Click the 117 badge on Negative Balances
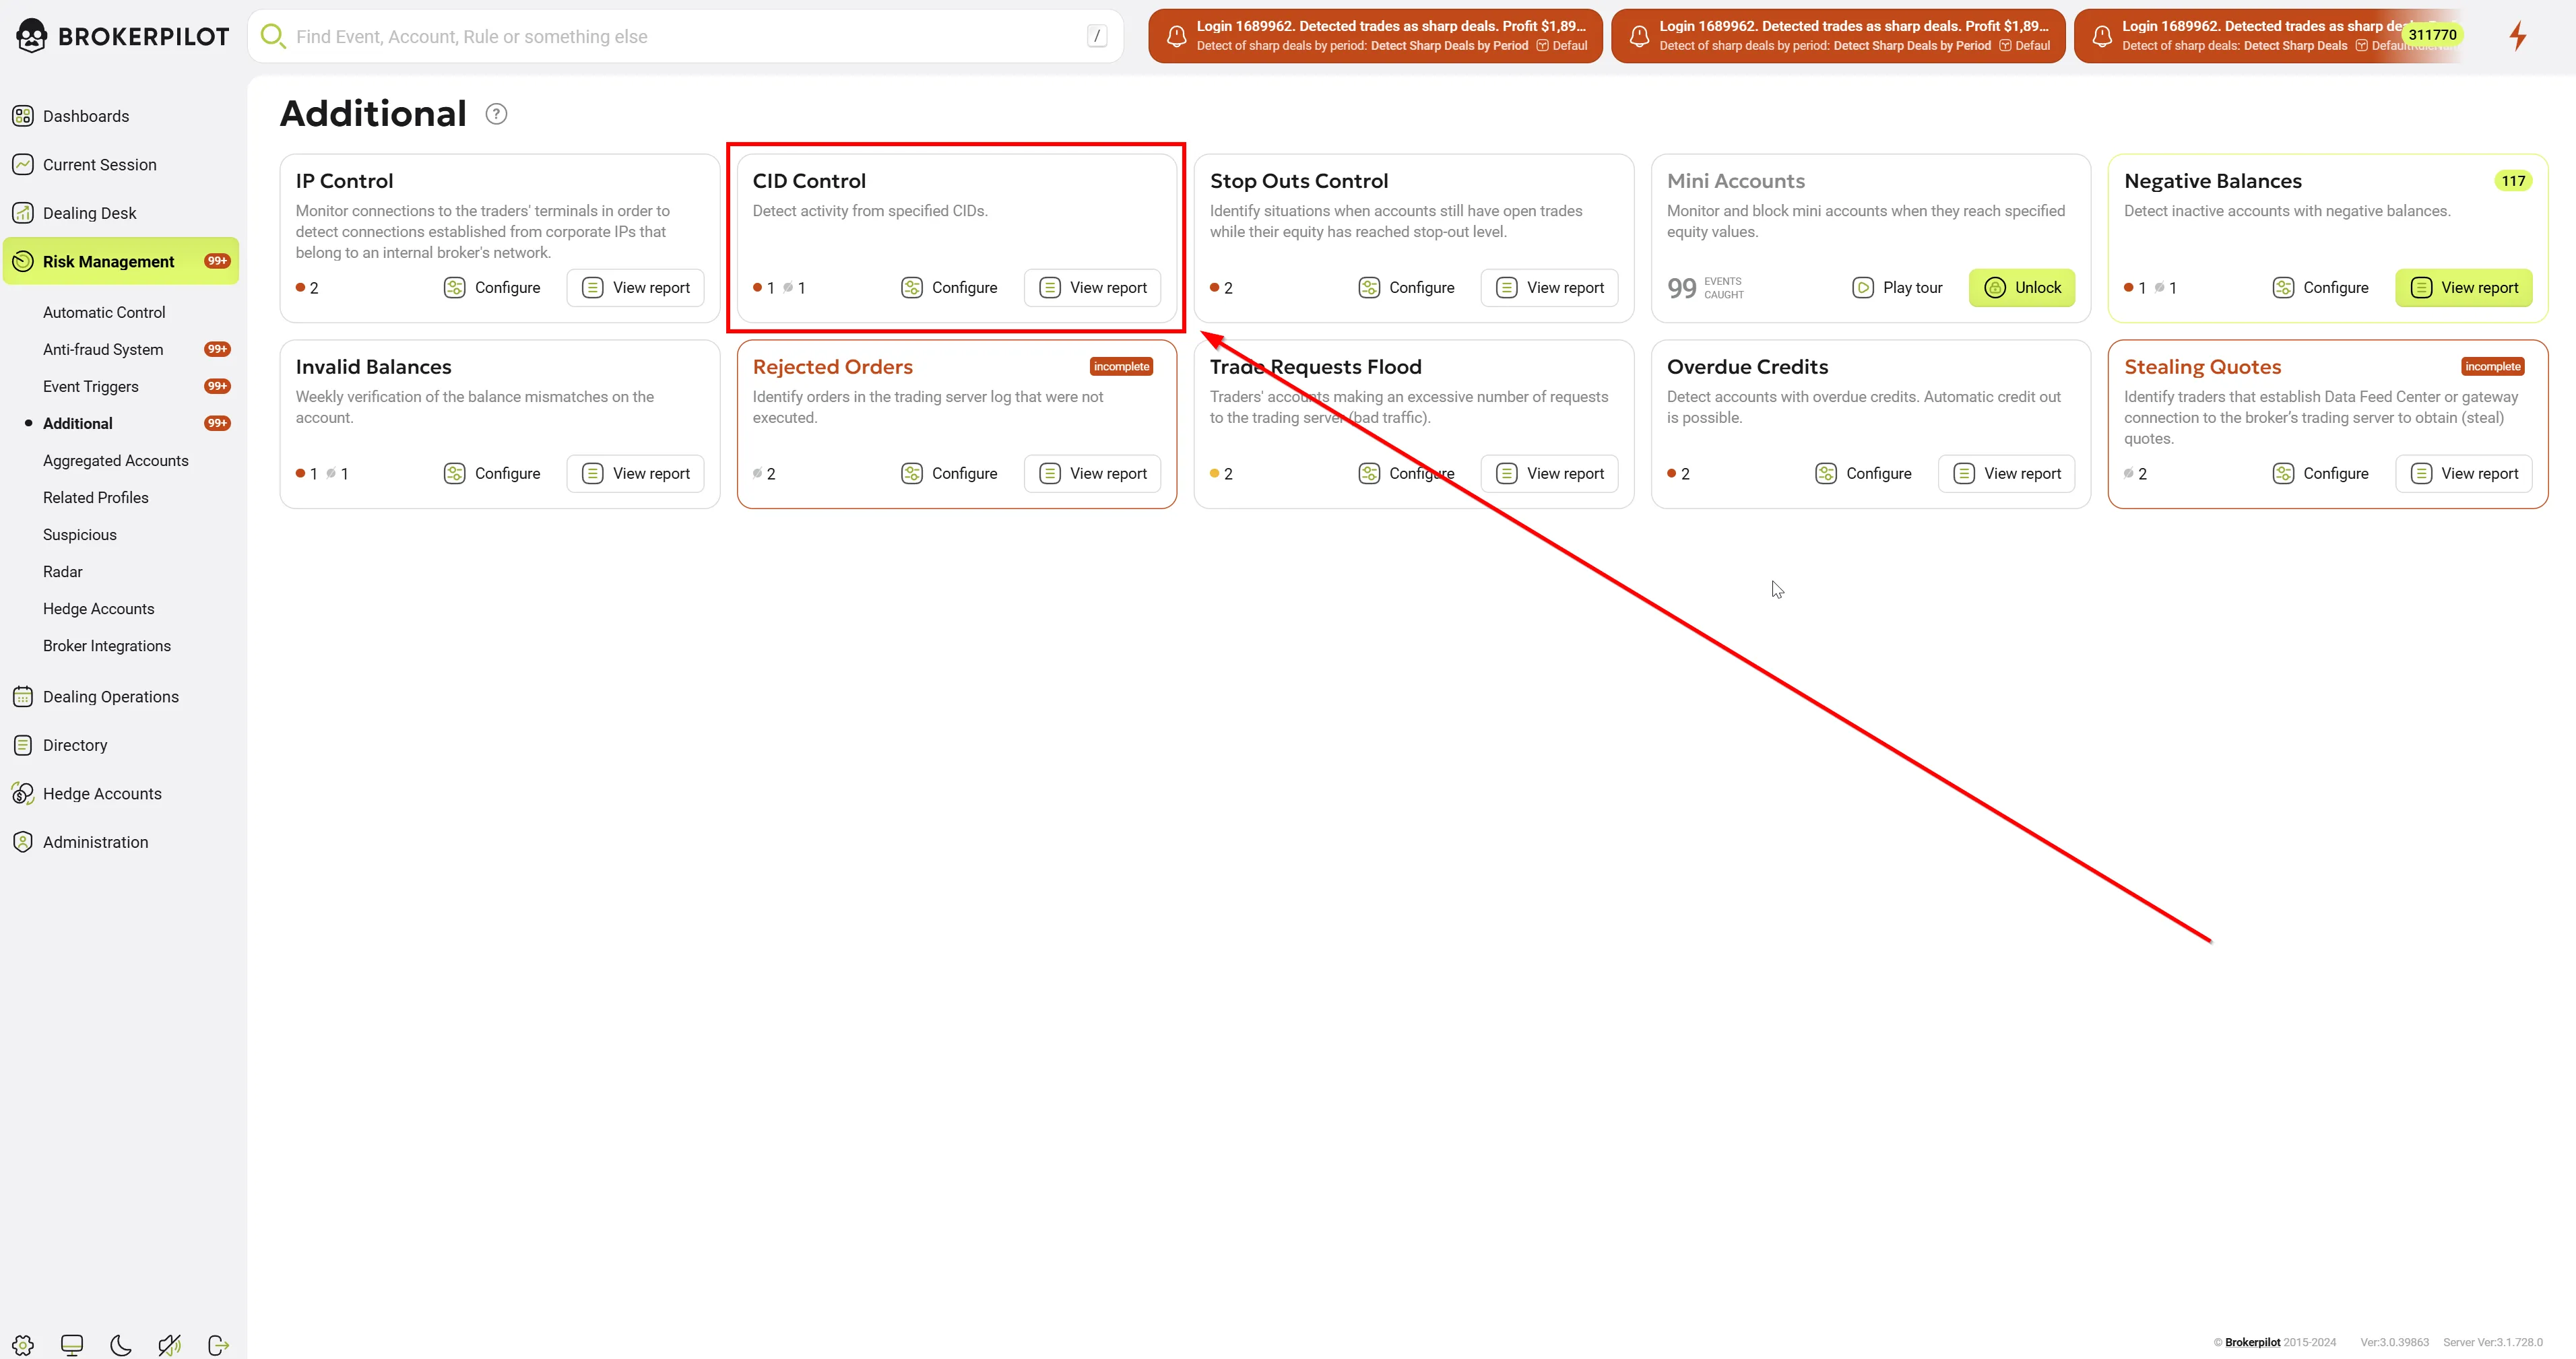This screenshot has width=2576, height=1359. coord(2513,181)
